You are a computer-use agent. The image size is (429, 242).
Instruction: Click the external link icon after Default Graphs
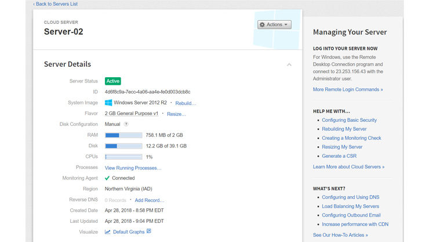pyautogui.click(x=149, y=231)
